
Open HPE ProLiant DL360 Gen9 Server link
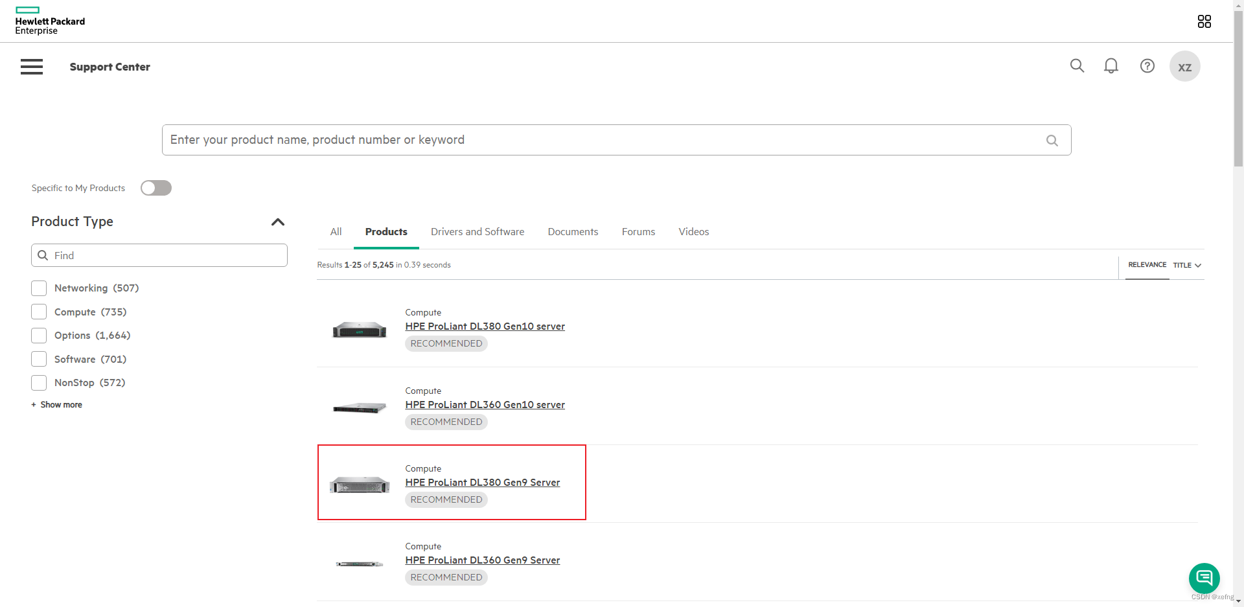[x=482, y=560]
